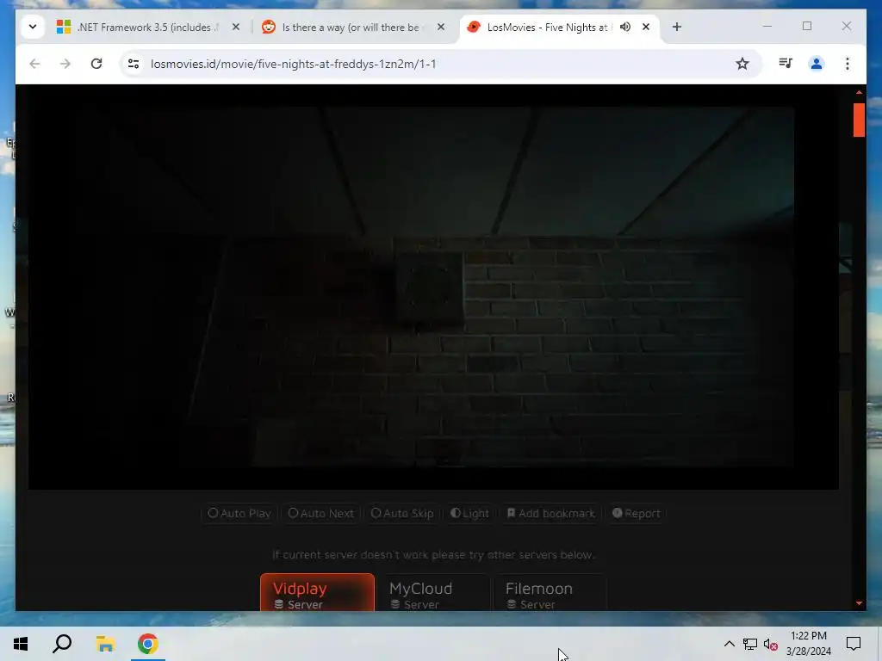Show hidden system tray icons
The width and height of the screenshot is (882, 661).
(729, 644)
